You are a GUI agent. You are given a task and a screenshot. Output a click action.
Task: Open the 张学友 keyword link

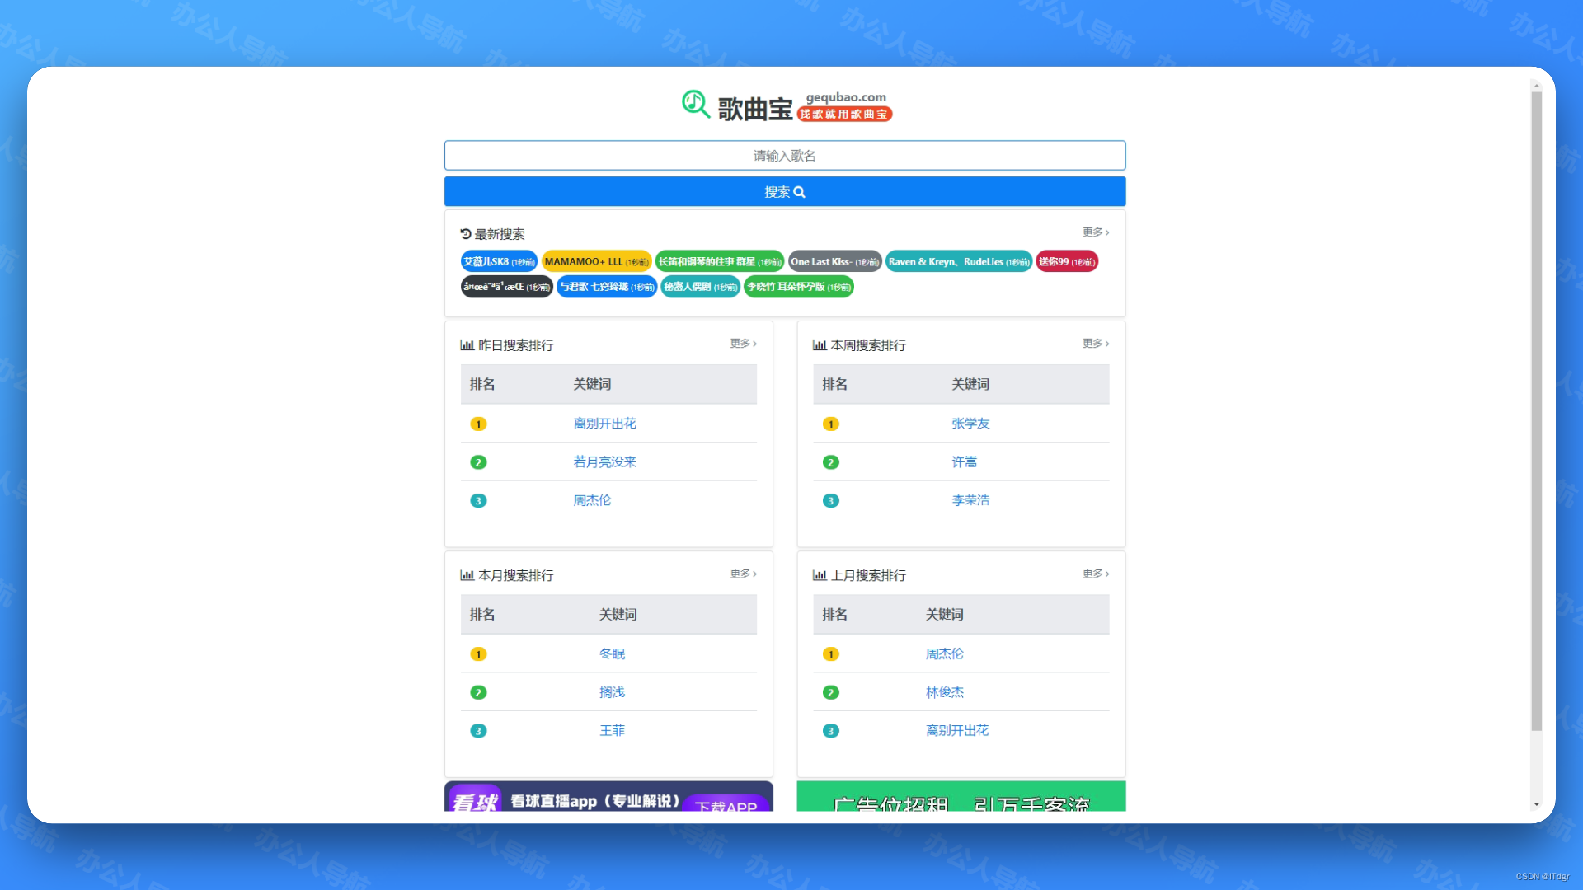970,424
